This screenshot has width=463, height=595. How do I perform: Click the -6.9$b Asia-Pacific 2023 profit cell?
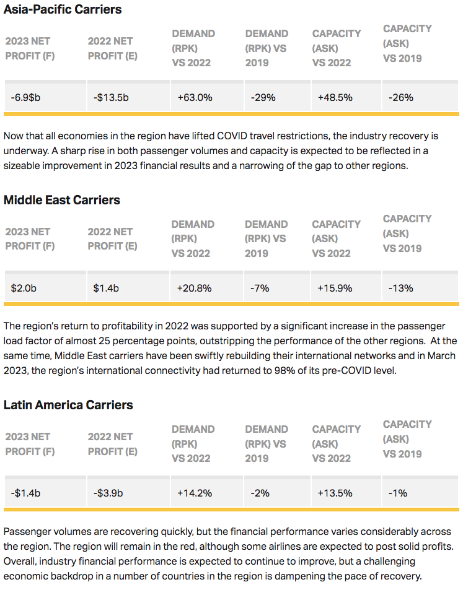pyautogui.click(x=25, y=97)
